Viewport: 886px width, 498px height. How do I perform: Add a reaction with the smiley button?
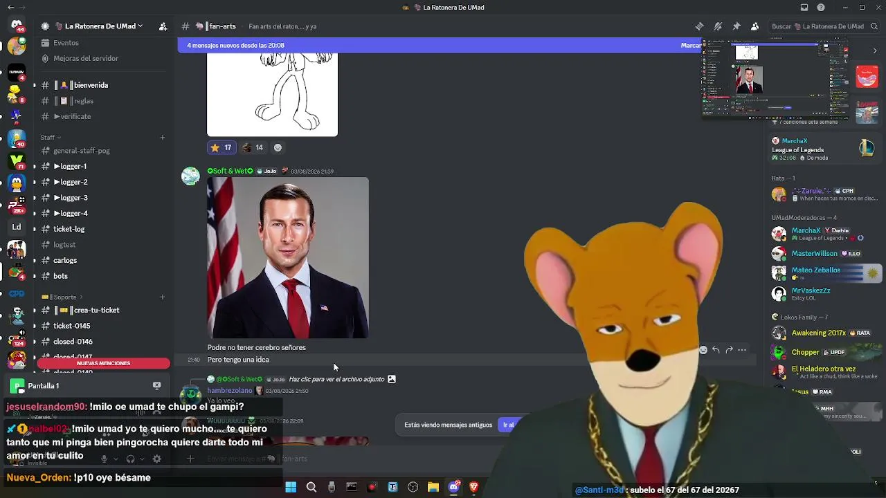coord(278,147)
